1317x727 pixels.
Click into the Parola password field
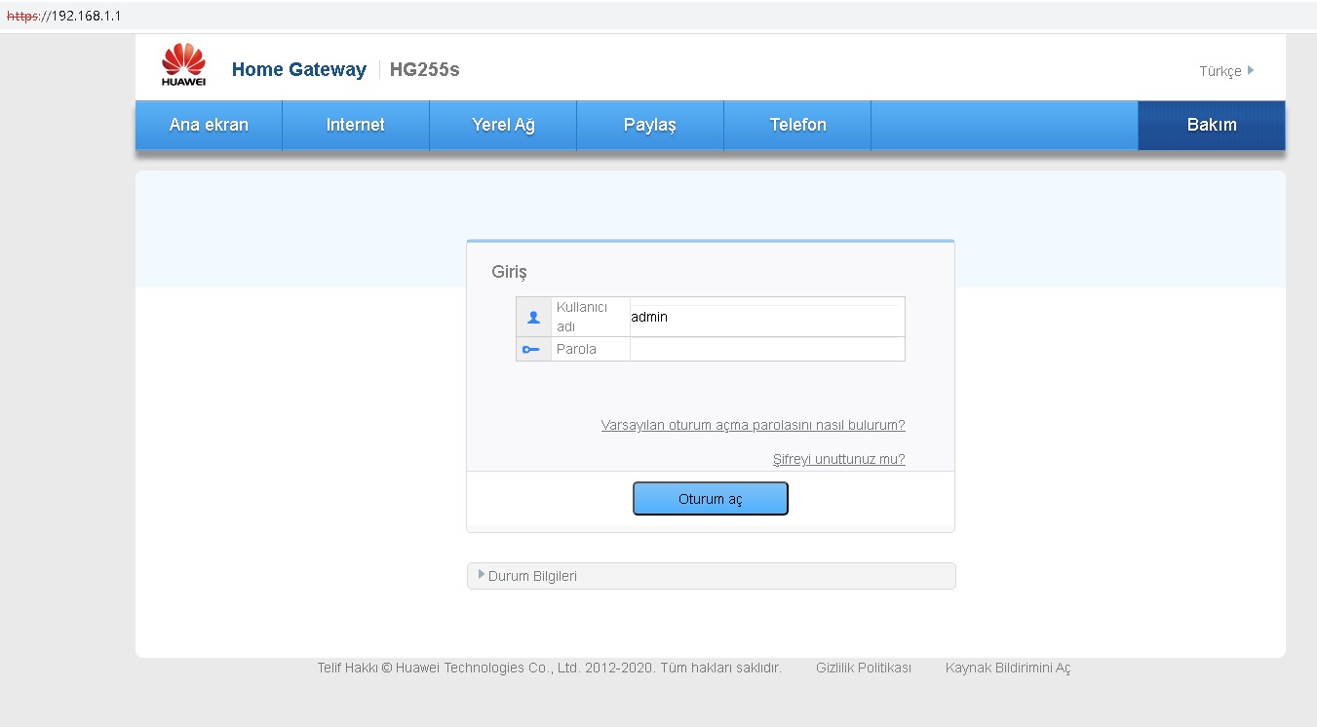(x=766, y=349)
